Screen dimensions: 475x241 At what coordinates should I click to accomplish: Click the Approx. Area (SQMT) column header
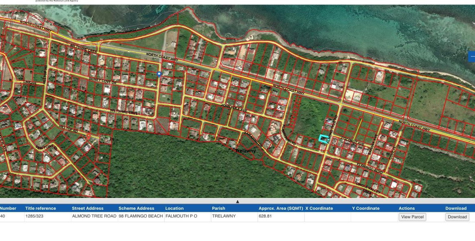[281, 208]
